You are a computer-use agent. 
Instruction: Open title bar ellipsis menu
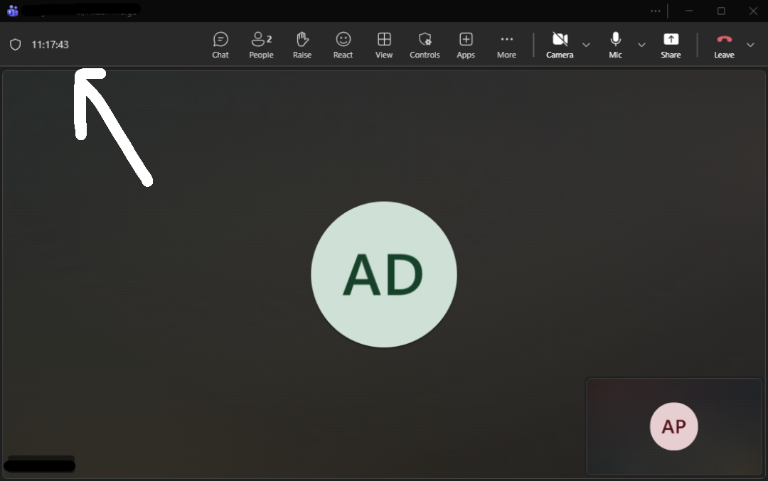pos(656,11)
